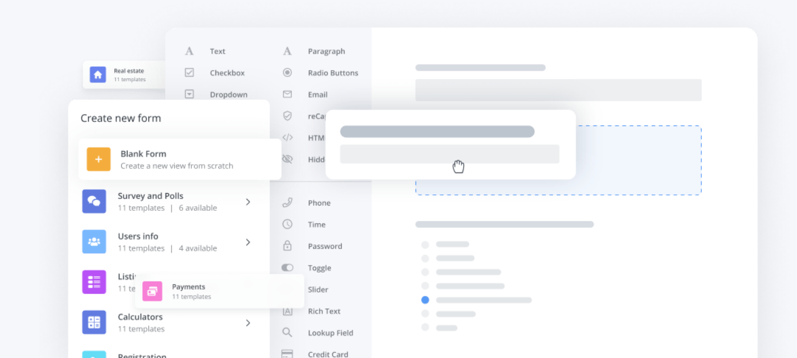Image resolution: width=797 pixels, height=358 pixels.
Task: Add the Checkbox field element
Action: (227, 73)
